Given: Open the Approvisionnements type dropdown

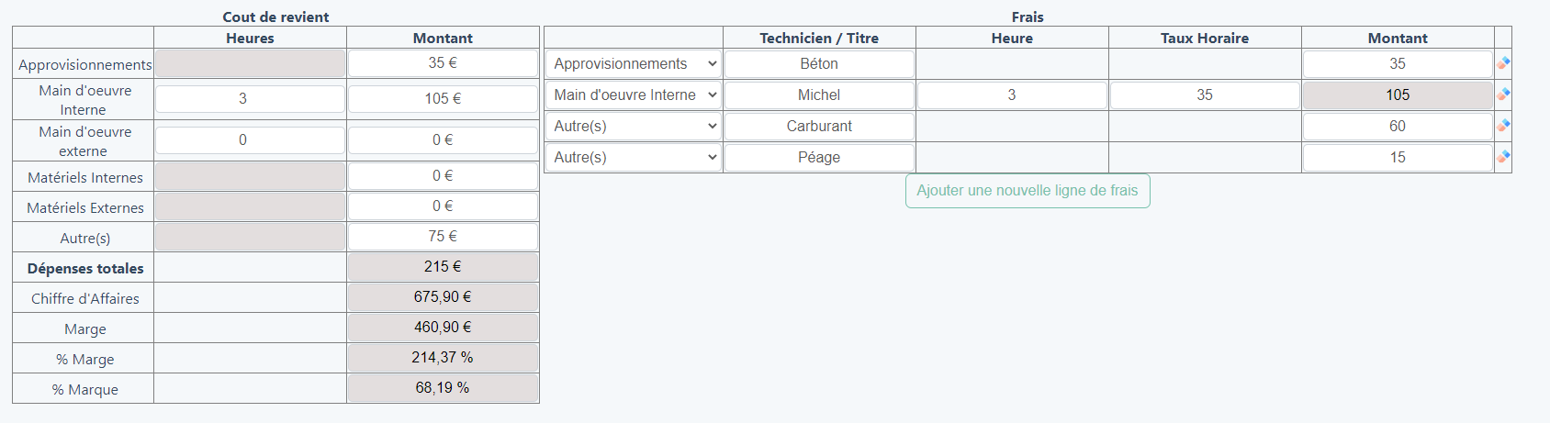Looking at the screenshot, I should click(634, 64).
